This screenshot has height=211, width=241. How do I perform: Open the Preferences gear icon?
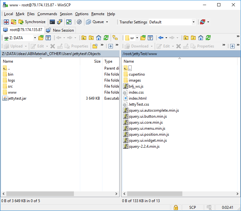pos(79,22)
